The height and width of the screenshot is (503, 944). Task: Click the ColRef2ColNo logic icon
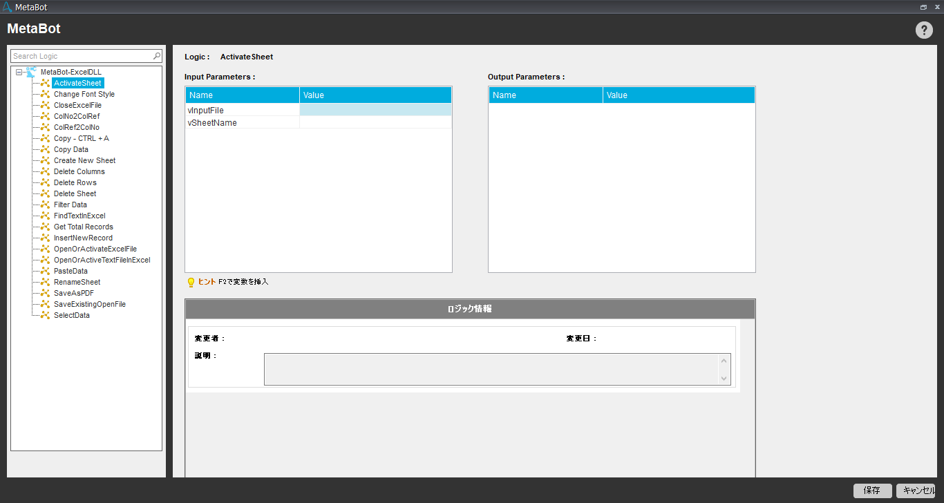pyautogui.click(x=45, y=127)
